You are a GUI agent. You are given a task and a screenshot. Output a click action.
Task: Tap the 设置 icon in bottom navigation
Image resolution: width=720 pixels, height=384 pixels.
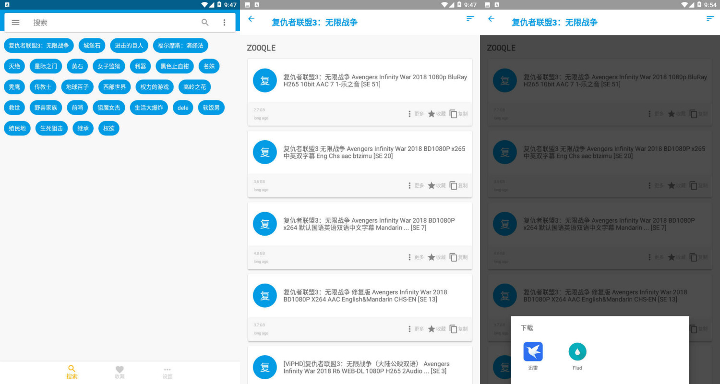(167, 370)
